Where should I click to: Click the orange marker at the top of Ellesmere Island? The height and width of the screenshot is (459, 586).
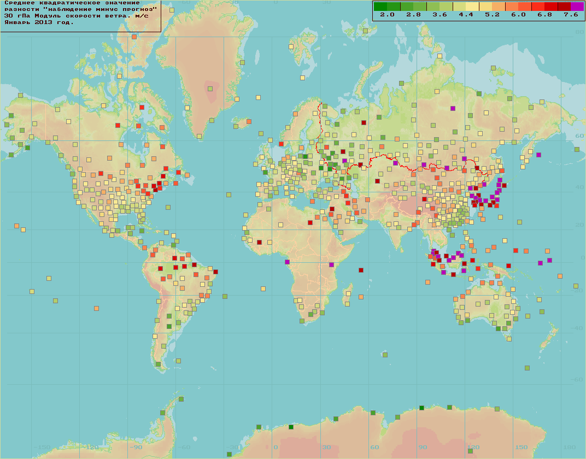pyautogui.click(x=134, y=37)
